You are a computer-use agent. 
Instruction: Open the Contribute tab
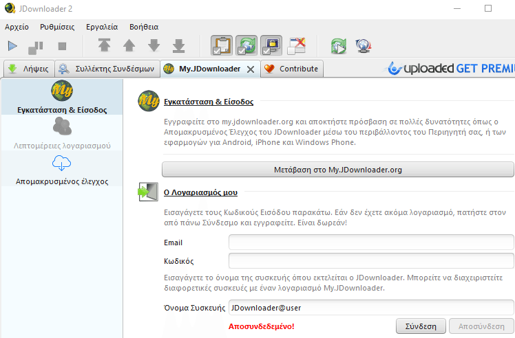tap(292, 69)
